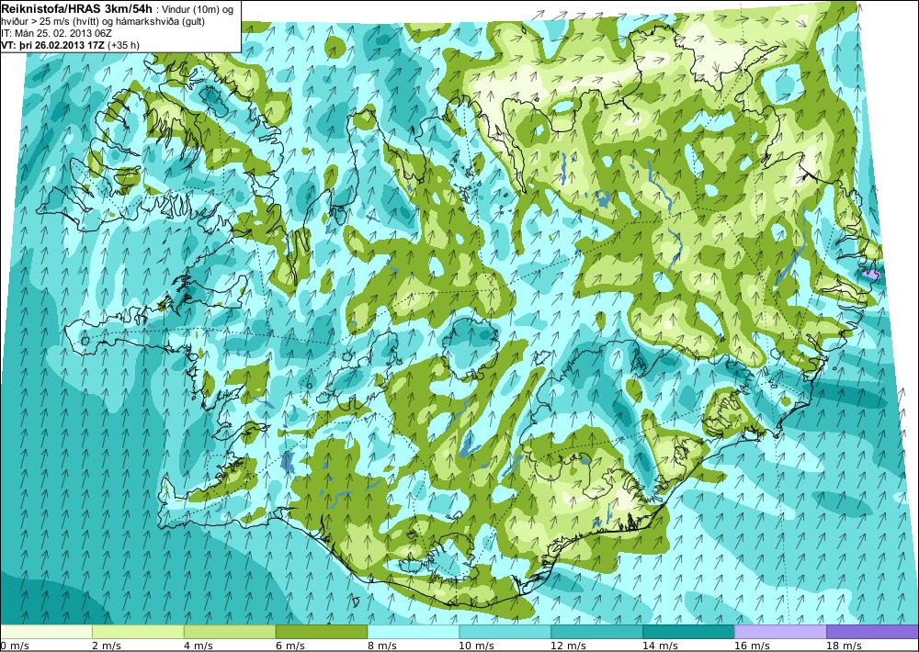The image size is (919, 652).
Task: Click the "VT: þri 26.02.2013 17Z" valid time
Action: [x=53, y=45]
